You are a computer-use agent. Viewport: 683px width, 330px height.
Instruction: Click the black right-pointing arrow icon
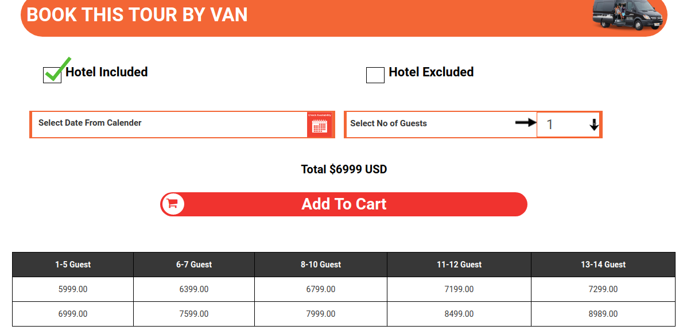coord(525,122)
